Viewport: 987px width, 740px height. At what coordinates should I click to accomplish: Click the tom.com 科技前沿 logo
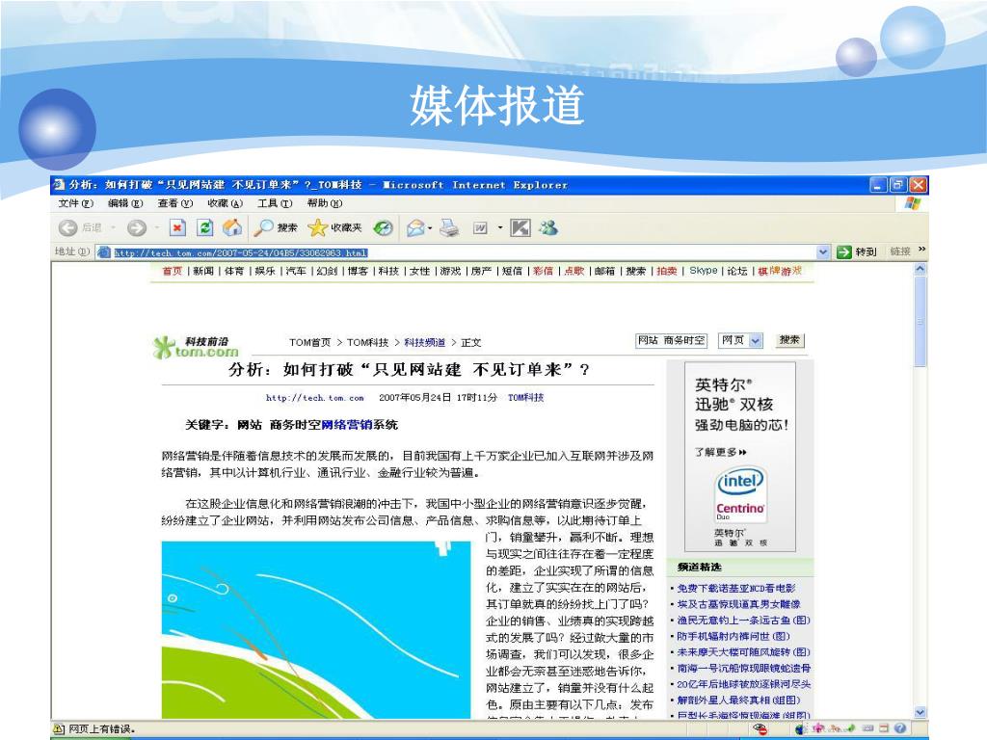pyautogui.click(x=196, y=347)
